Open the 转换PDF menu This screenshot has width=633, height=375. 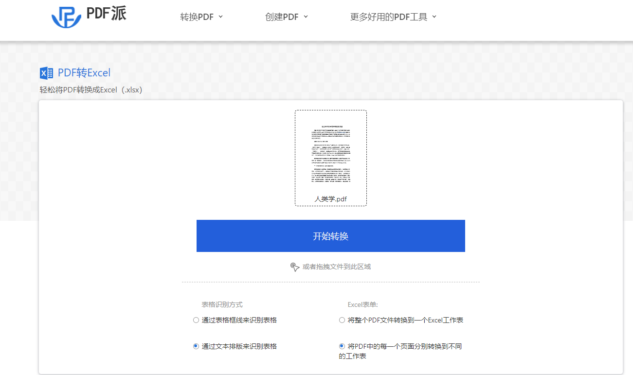(201, 17)
